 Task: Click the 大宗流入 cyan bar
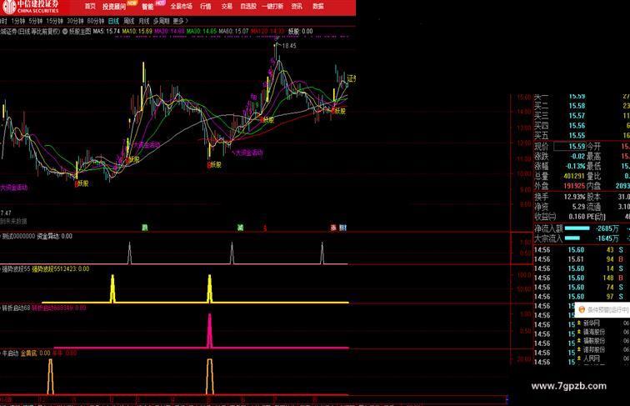(572, 238)
